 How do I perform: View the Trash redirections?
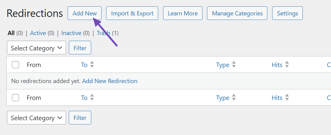click(103, 33)
